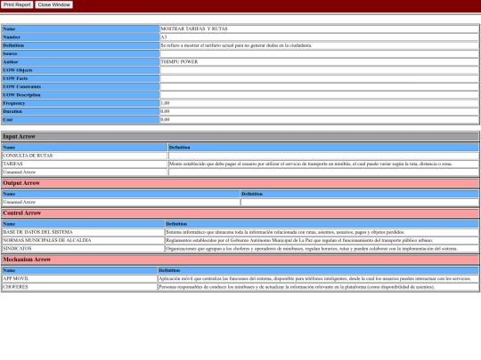Select the 'MOSTRAR TARIFAS Y RUTAS' name value
The width and height of the screenshot is (481, 360).
click(194, 28)
